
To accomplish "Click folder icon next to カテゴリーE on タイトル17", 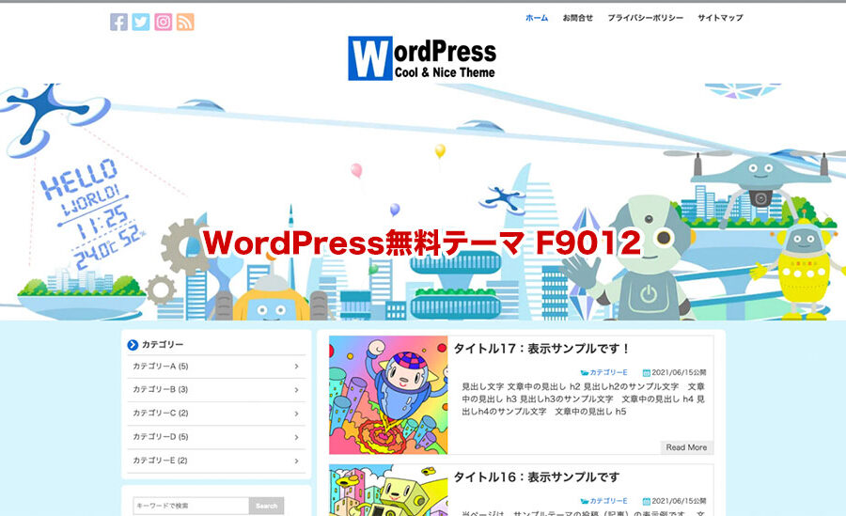I will pyautogui.click(x=585, y=372).
